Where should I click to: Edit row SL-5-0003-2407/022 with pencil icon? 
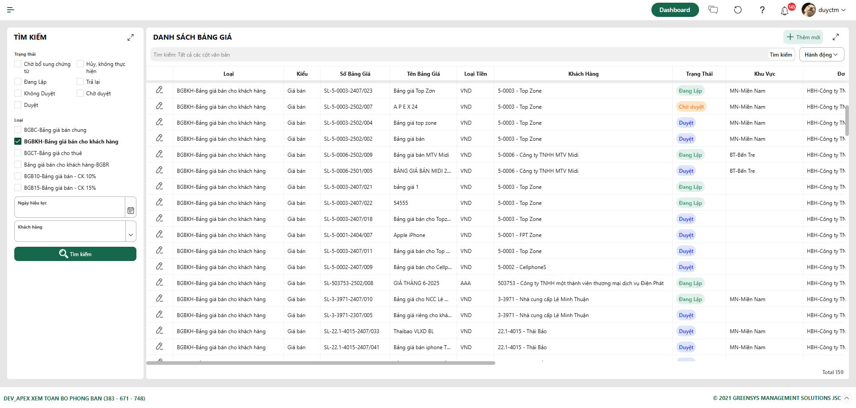(159, 202)
